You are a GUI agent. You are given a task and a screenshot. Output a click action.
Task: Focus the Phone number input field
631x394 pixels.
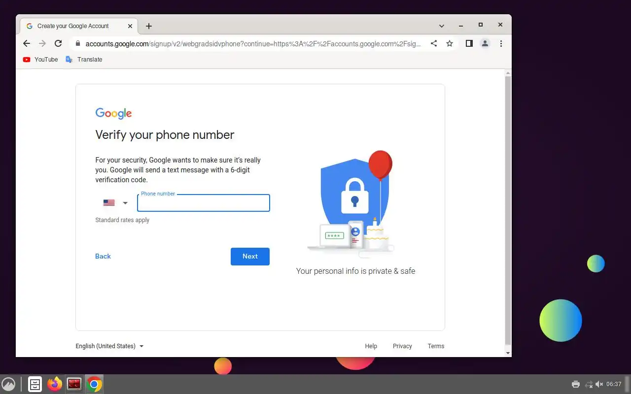coord(204,203)
